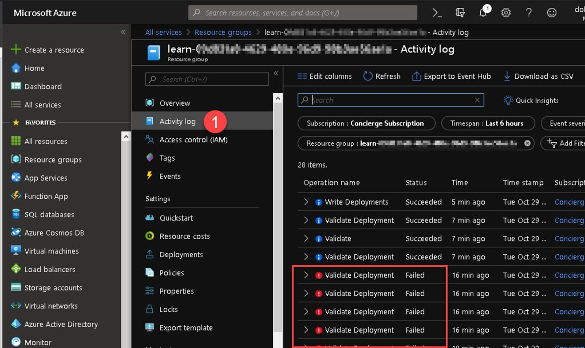Change Subscription filter pill

coord(366,123)
